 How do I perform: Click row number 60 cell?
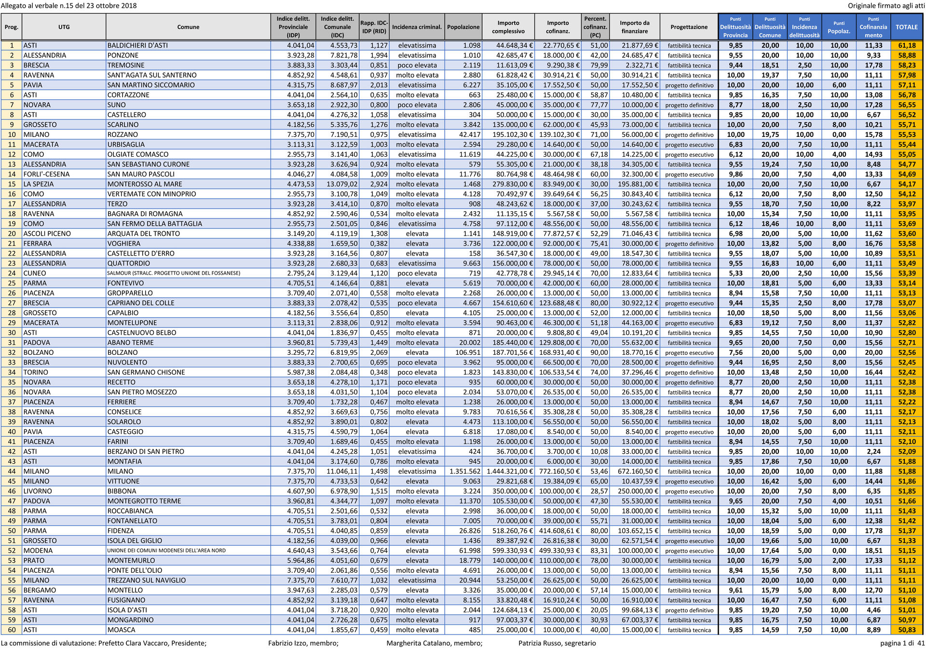[x=12, y=630]
